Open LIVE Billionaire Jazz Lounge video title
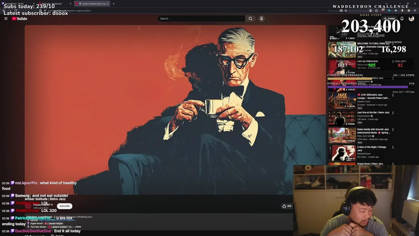The height and width of the screenshot is (236, 419). point(373,96)
